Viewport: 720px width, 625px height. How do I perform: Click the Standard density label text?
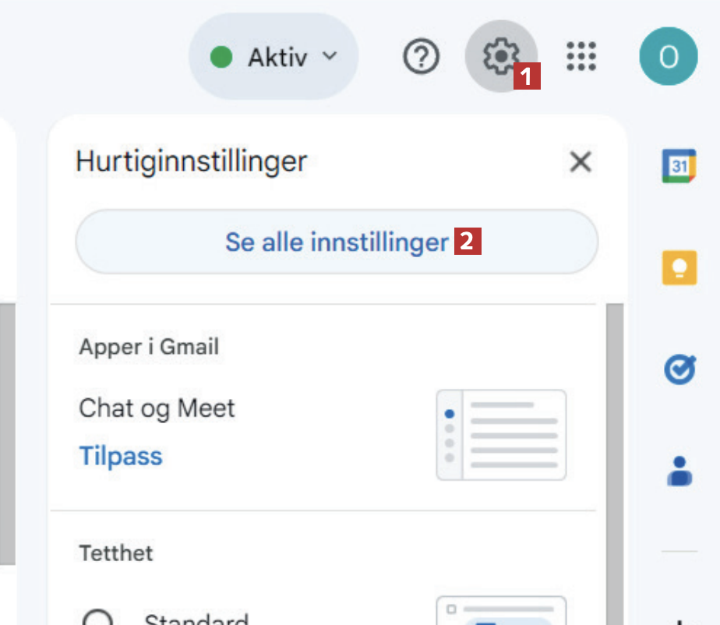[x=196, y=620]
